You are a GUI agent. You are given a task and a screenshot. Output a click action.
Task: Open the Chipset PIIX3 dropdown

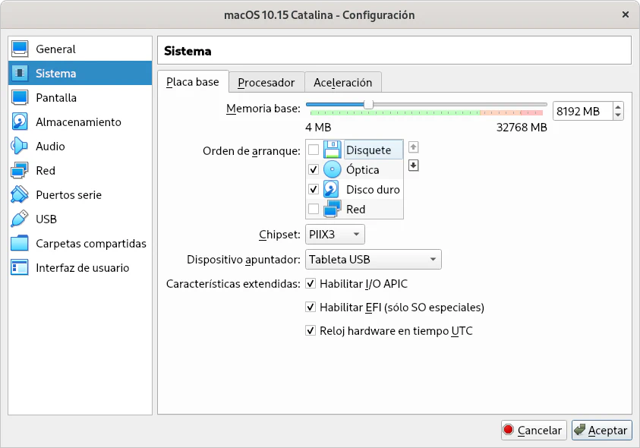(x=335, y=235)
